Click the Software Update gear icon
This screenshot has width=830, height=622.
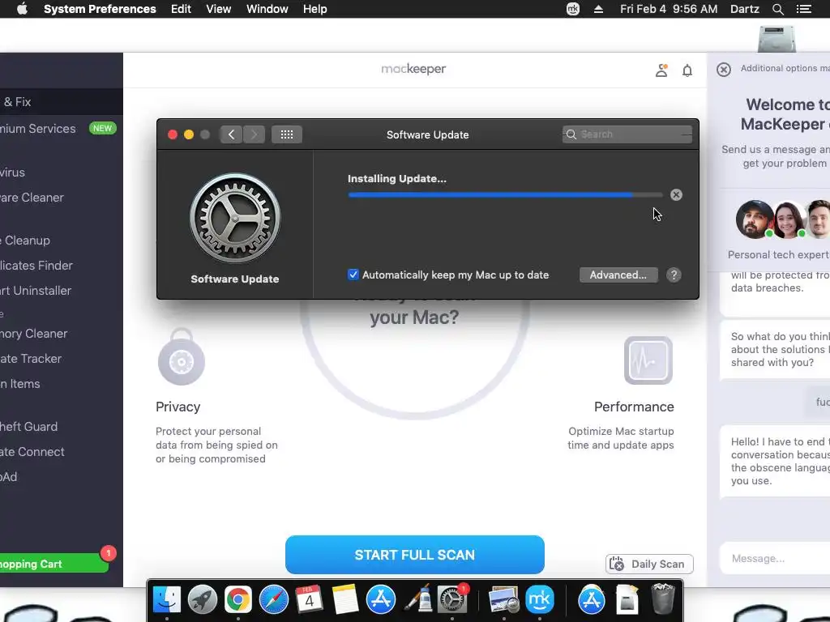click(235, 218)
